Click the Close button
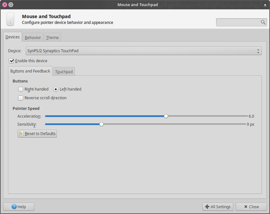This screenshot has width=270, height=214. tap(251, 207)
